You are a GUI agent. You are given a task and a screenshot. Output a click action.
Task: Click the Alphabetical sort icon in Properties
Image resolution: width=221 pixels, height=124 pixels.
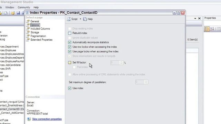(212, 29)
